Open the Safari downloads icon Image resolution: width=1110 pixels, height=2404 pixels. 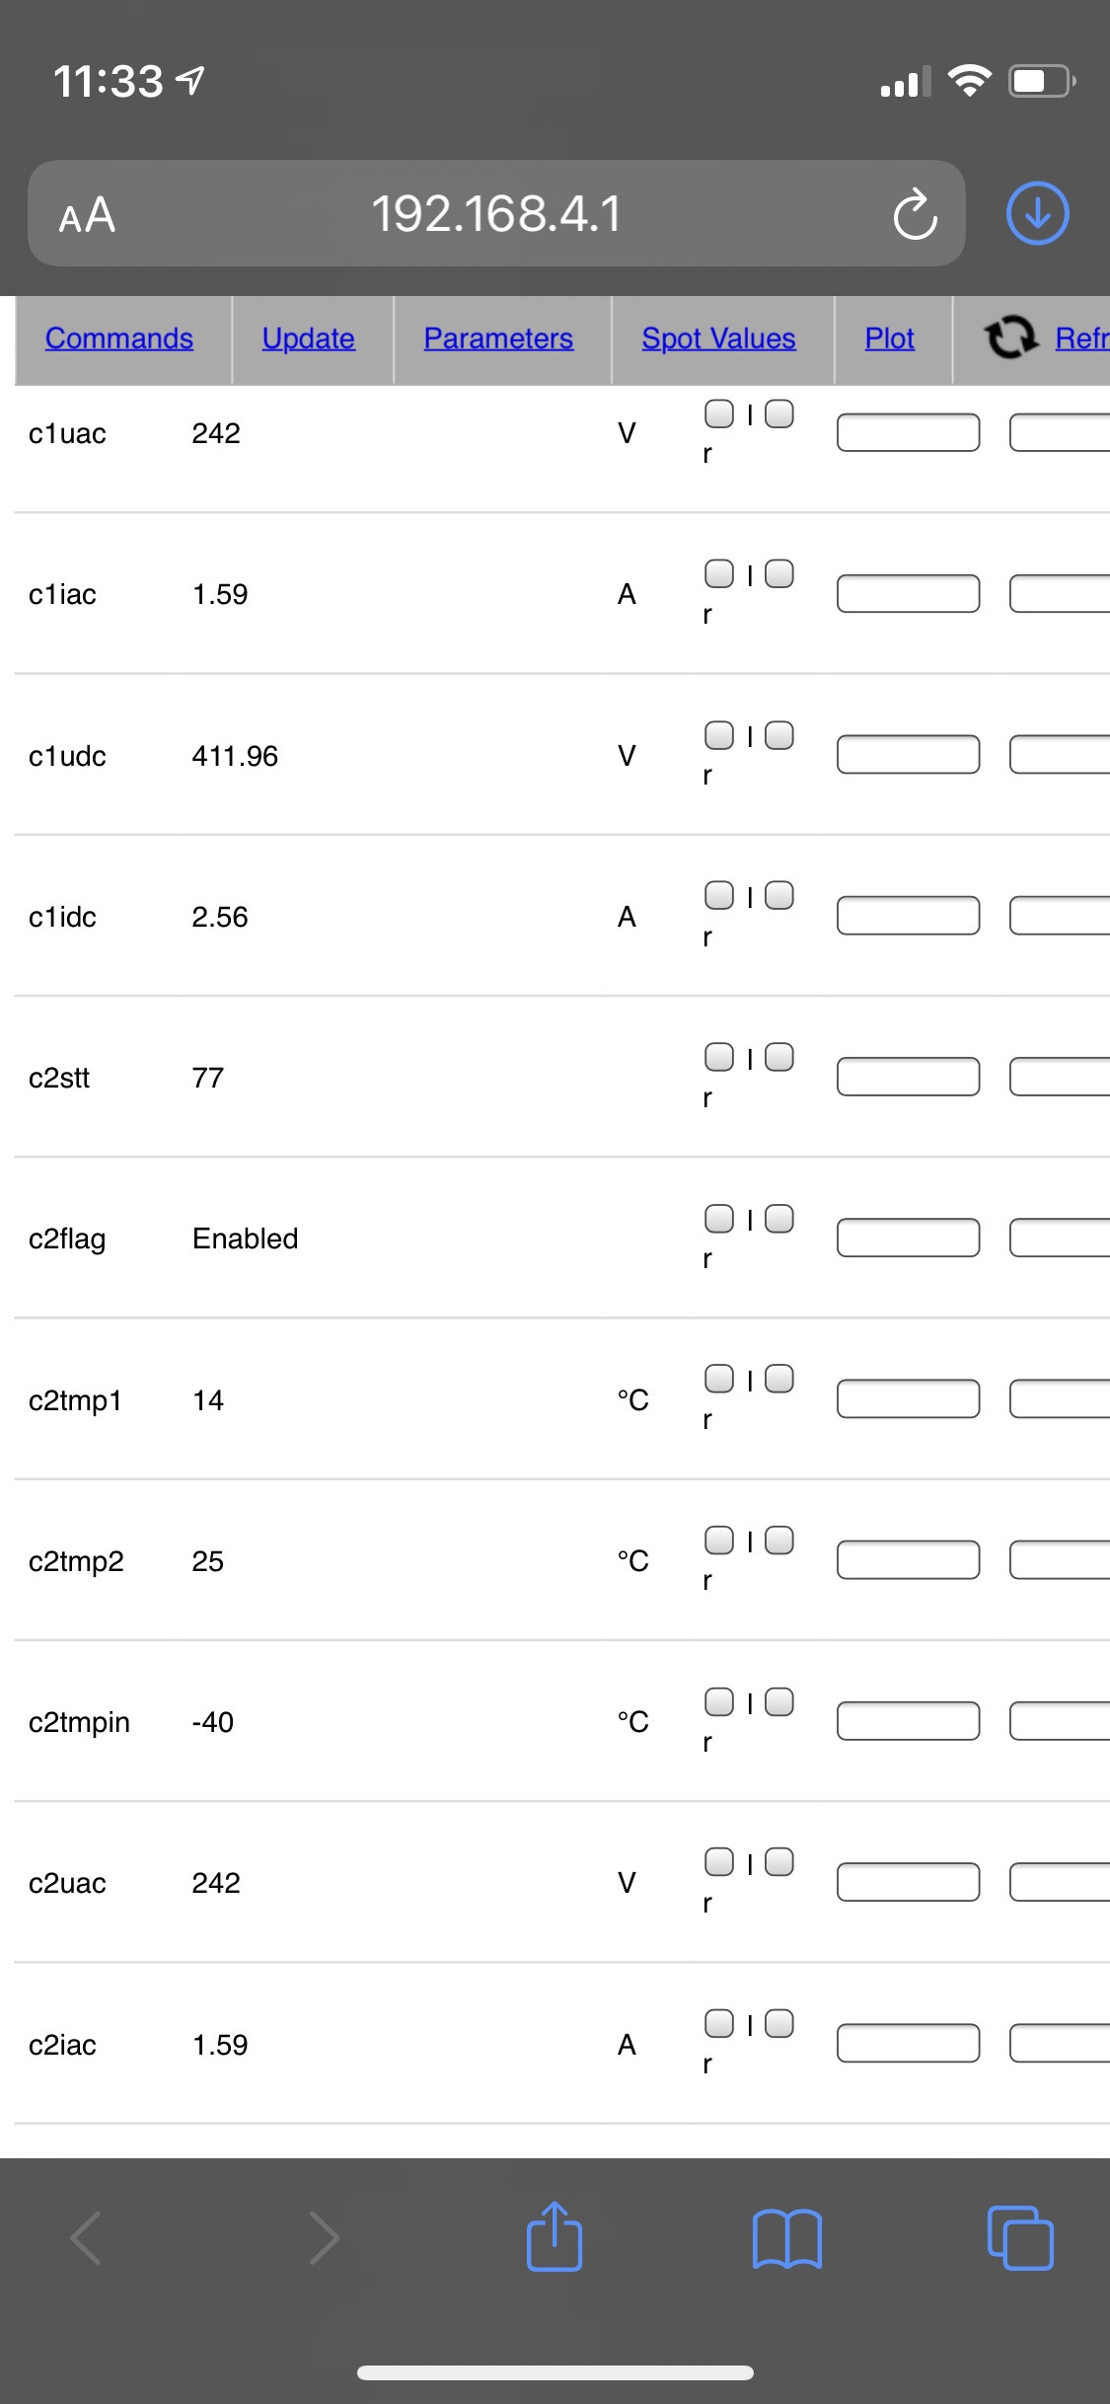[1037, 213]
